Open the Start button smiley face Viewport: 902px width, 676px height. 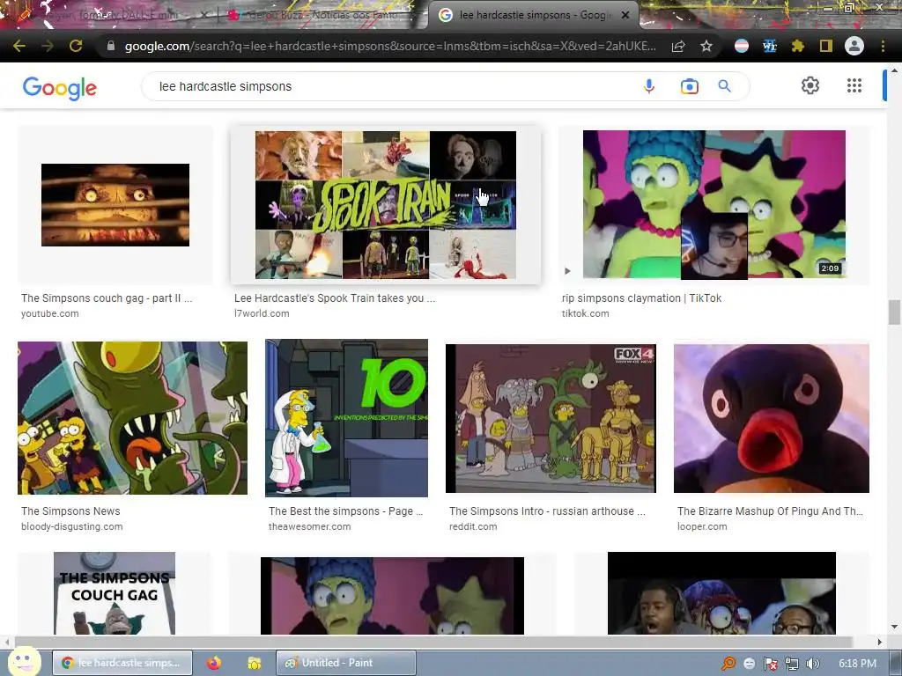pos(24,661)
